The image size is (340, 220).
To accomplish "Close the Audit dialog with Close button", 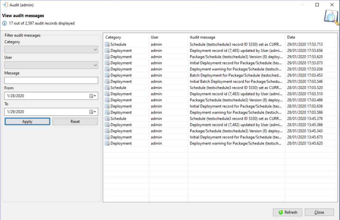I will pos(319,213).
